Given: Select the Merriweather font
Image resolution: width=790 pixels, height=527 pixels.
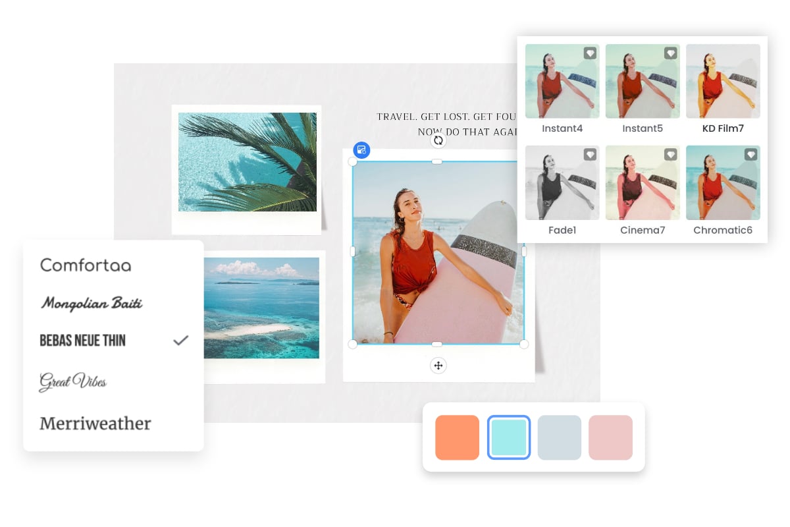Looking at the screenshot, I should pos(95,423).
